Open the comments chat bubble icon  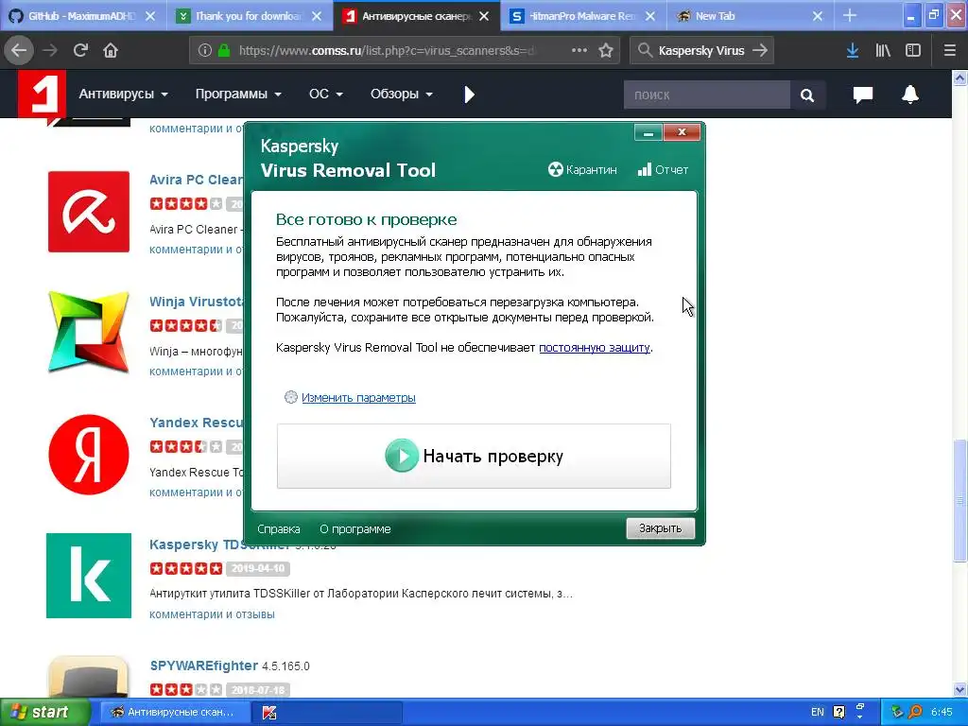point(862,95)
